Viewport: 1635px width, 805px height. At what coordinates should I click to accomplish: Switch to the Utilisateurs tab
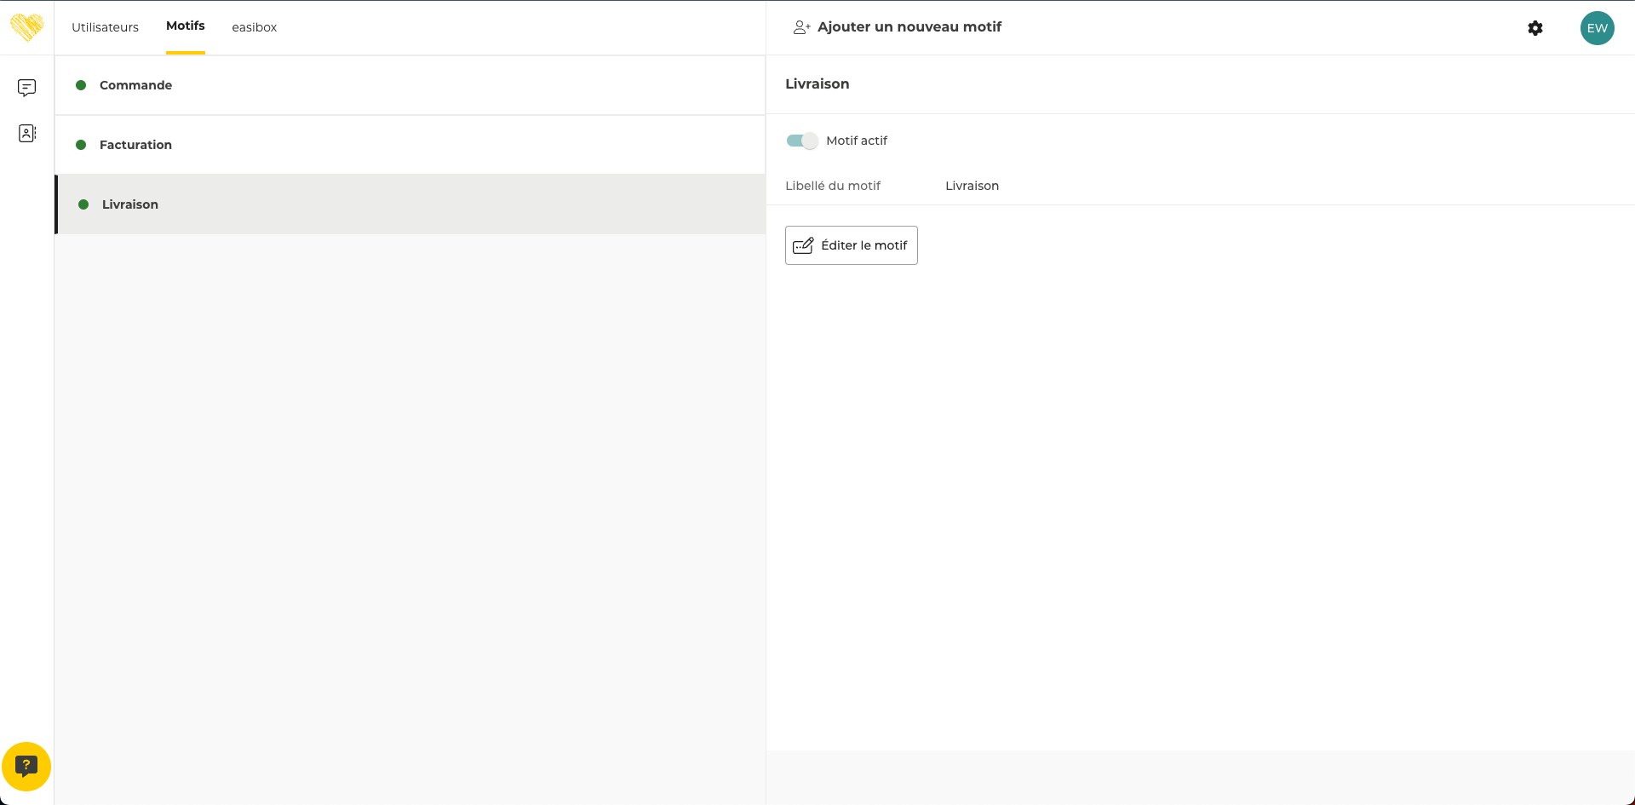coord(105,27)
